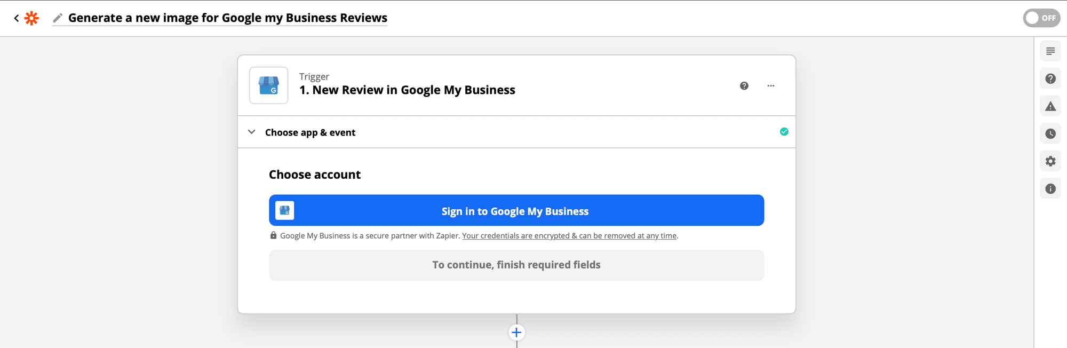1067x348 pixels.
Task: Open the warning triangle issues panel
Action: click(x=1050, y=106)
